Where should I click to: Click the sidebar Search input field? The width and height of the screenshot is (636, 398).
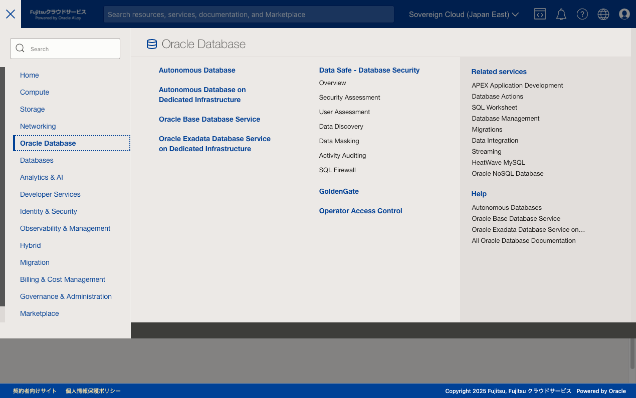70,49
